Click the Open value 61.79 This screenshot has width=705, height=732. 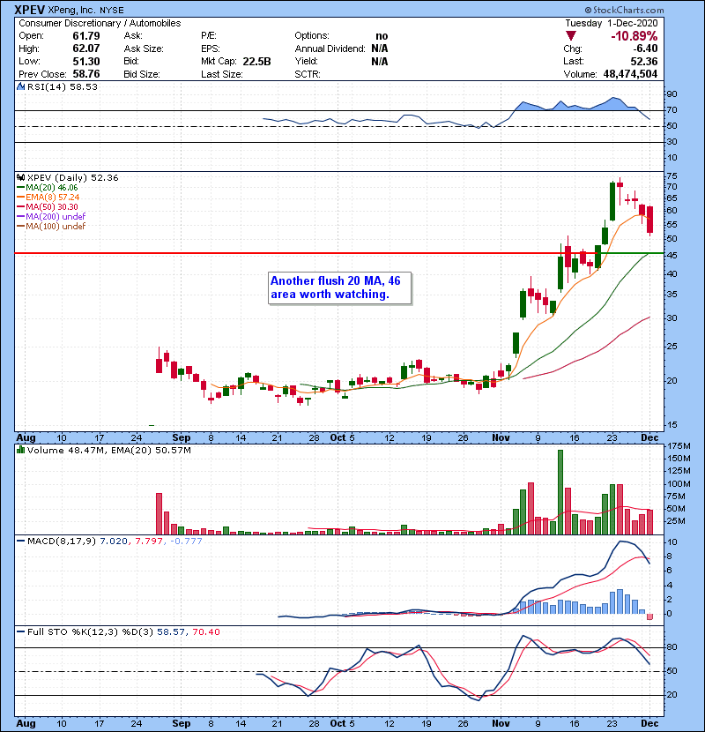point(86,36)
